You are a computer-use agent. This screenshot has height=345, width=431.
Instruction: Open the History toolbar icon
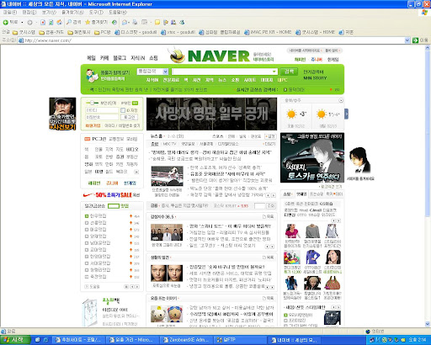[x=114, y=22]
